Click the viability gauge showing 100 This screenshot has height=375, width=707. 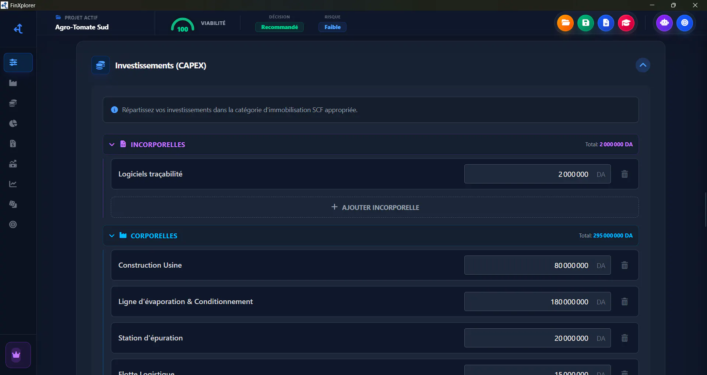tap(182, 25)
